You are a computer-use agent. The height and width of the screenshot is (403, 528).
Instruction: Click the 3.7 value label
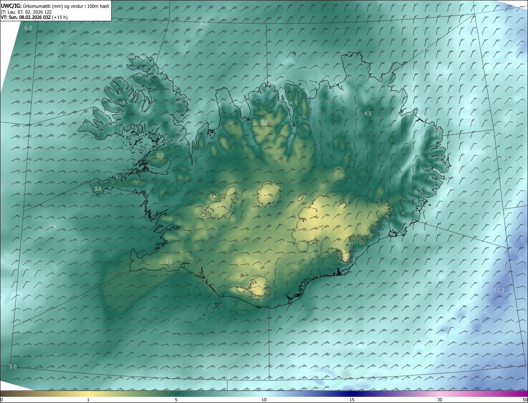click(160, 156)
